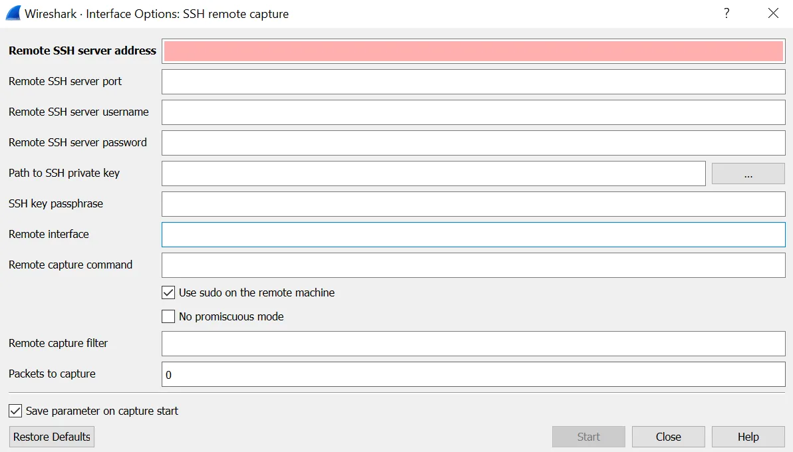Viewport: 793px width, 452px height.
Task: Uncheck Save parameter on capture start
Action: [x=15, y=411]
